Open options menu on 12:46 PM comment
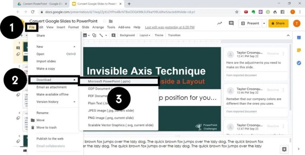Image resolution: width=305 pixels, height=155 pixels. [x=284, y=90]
